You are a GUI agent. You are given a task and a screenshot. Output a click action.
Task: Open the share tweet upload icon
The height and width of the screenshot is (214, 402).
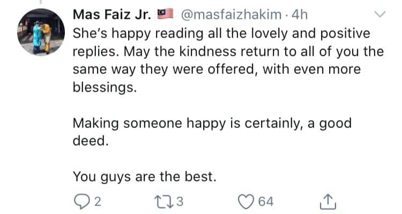click(328, 202)
